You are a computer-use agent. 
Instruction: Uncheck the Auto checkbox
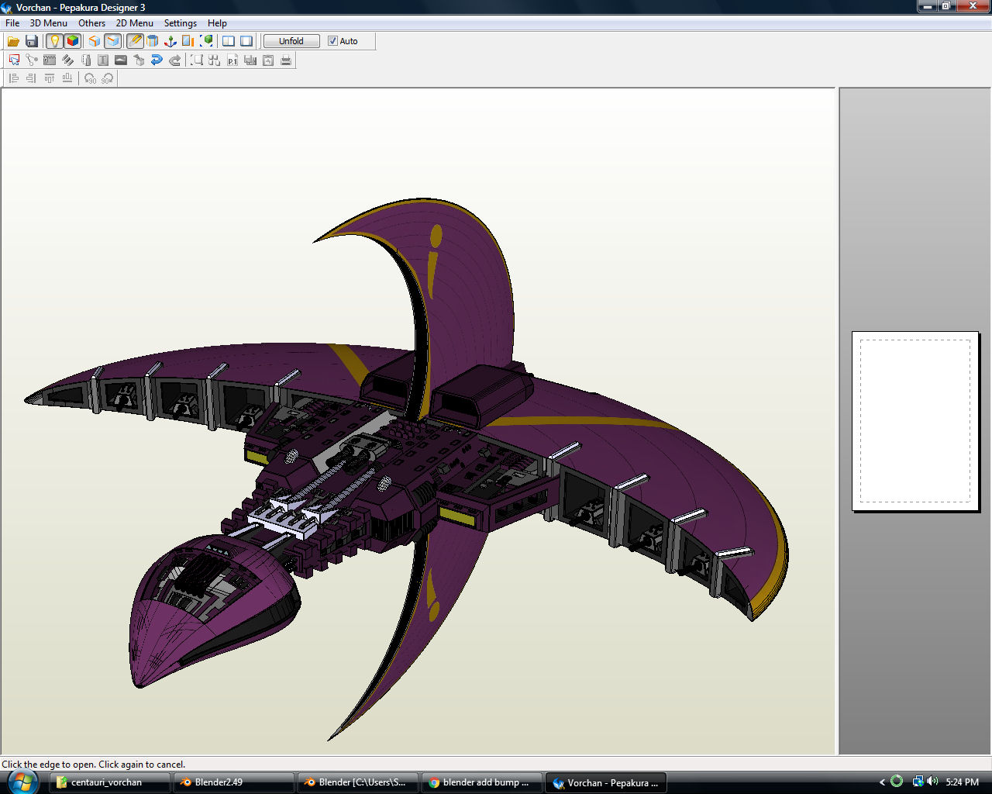(332, 41)
